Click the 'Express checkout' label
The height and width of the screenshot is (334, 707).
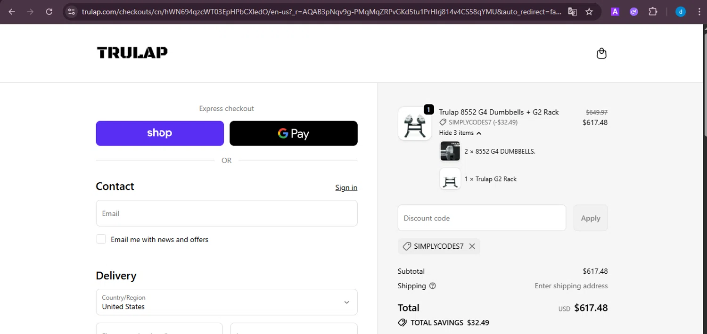coord(227,108)
